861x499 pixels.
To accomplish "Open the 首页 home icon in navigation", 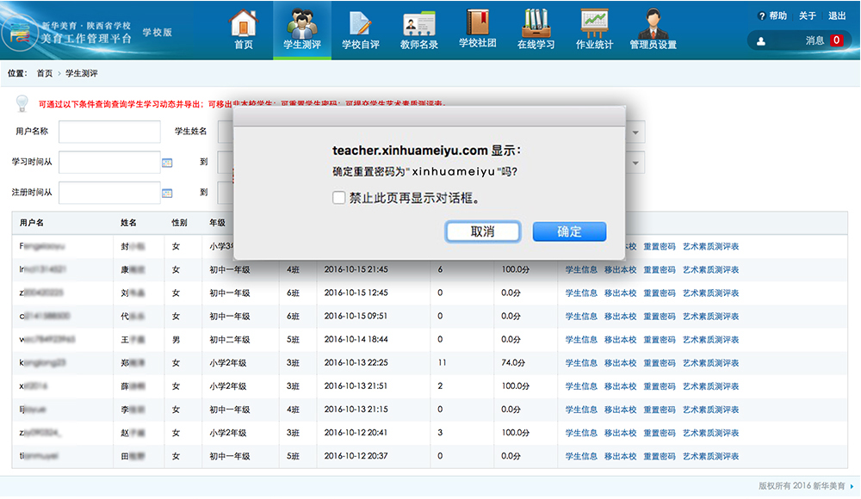I will coord(244,22).
